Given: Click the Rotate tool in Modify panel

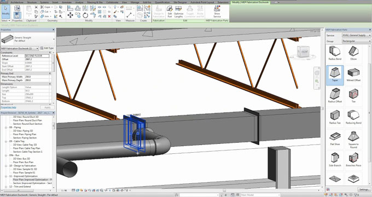Looking at the screenshot, I should 85,15.
